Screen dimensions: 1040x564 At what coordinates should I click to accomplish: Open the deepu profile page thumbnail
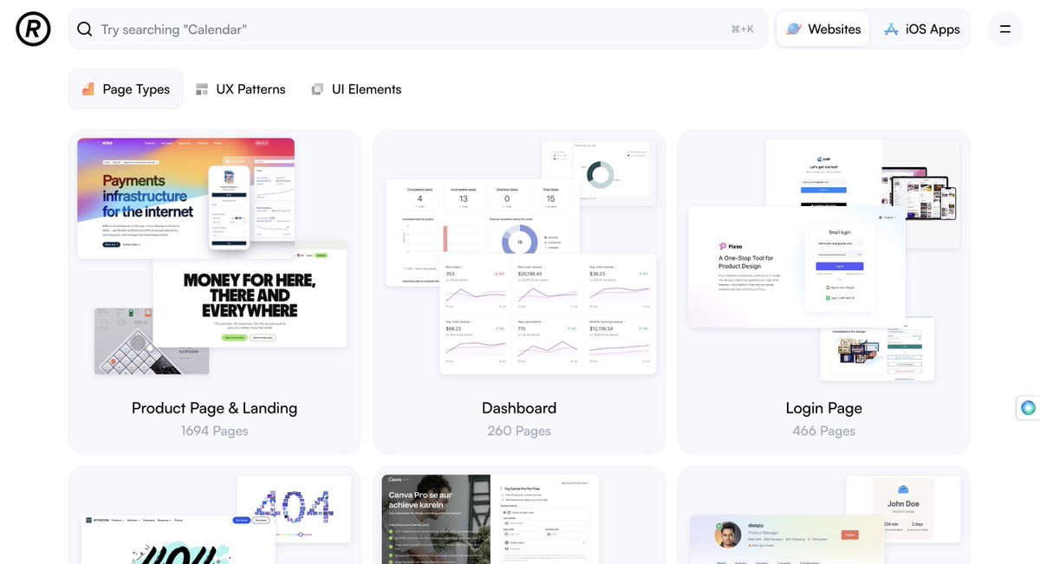click(786, 539)
